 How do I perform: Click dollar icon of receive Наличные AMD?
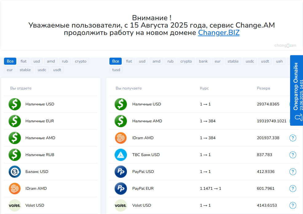[121, 121]
